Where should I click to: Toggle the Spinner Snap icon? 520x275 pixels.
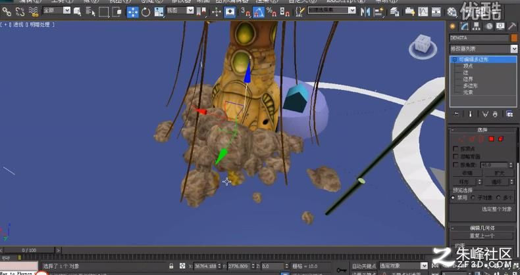pyautogui.click(x=285, y=12)
